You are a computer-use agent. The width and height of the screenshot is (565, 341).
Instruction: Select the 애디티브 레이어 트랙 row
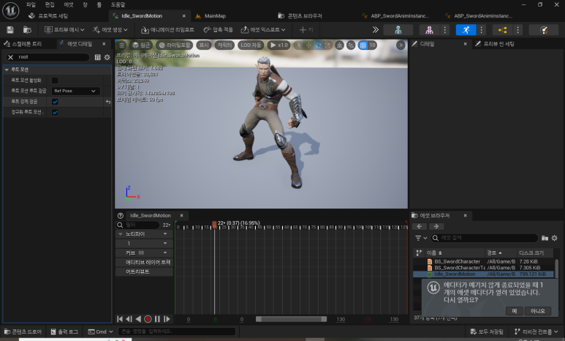(144, 262)
